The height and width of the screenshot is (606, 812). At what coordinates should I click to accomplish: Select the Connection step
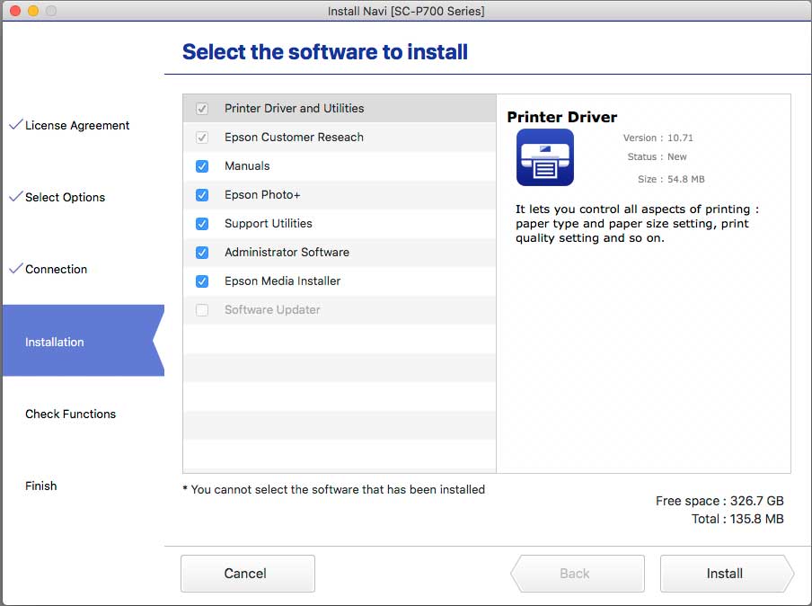(56, 270)
